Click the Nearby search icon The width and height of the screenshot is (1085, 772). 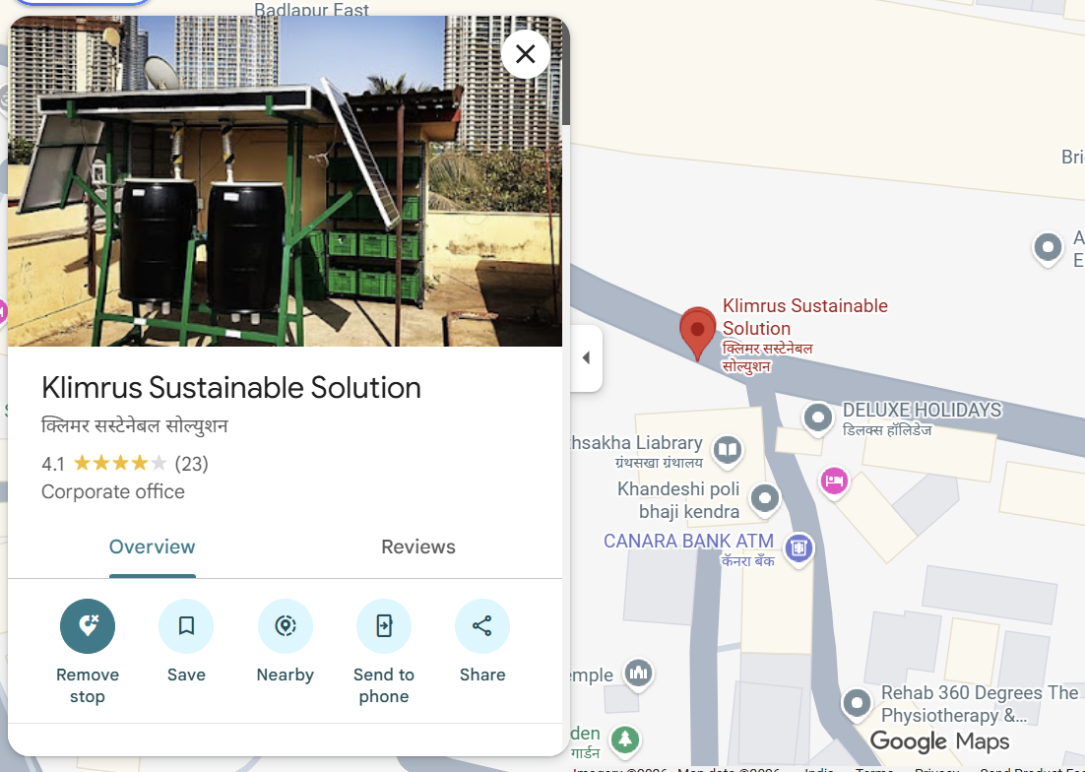tap(286, 626)
